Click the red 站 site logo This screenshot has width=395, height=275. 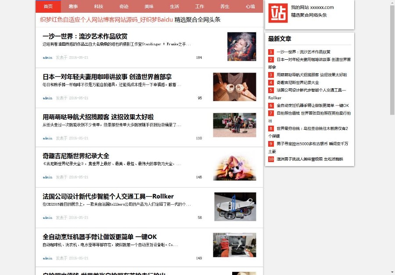pyautogui.click(x=278, y=13)
